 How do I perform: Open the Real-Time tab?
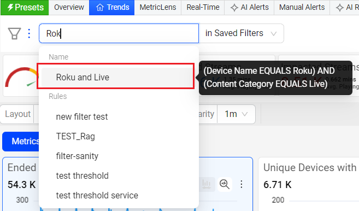(x=203, y=7)
